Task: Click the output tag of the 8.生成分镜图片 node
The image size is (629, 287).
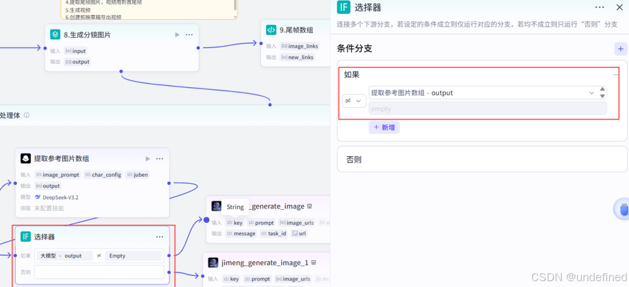Action: [77, 62]
